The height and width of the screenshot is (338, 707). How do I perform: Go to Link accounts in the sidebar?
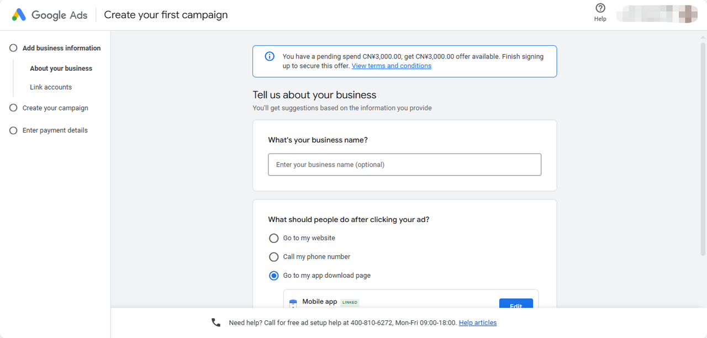coord(51,87)
